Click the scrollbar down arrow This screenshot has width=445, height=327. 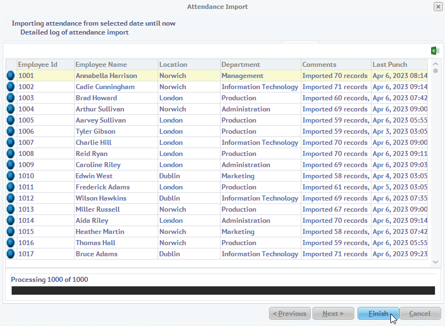[x=436, y=262]
